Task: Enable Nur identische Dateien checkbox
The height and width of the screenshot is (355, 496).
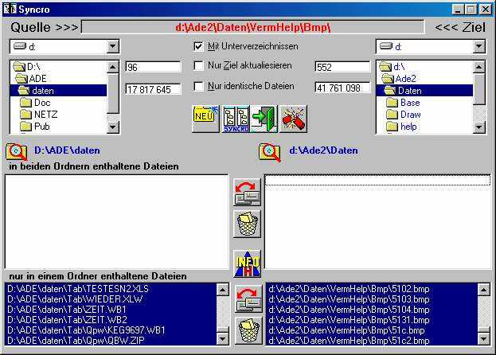Action: [x=198, y=86]
